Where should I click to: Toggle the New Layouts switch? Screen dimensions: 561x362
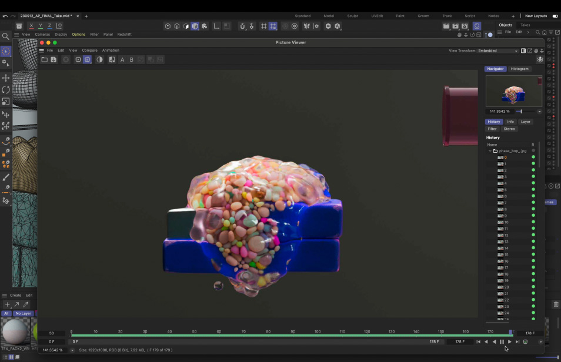point(555,16)
